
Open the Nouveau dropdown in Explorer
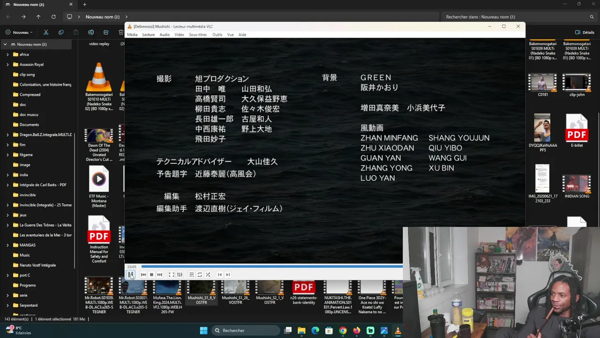(x=19, y=32)
